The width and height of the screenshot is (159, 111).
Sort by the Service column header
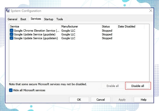[x=35, y=26]
